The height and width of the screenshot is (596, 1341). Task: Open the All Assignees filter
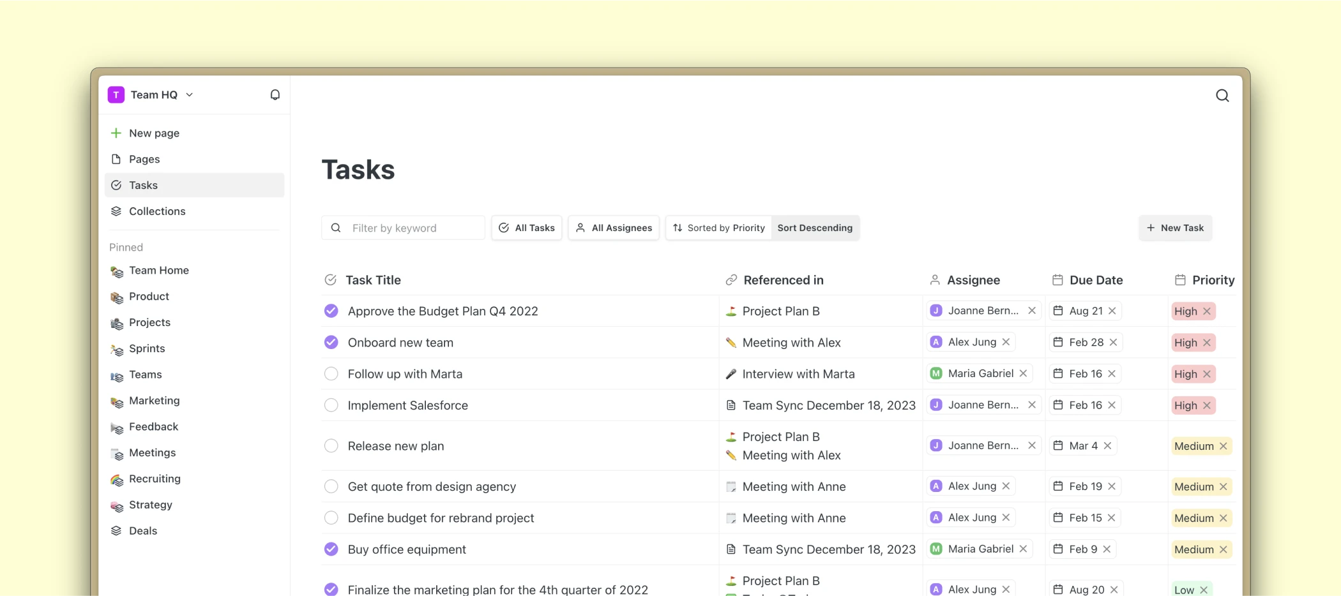pos(613,228)
